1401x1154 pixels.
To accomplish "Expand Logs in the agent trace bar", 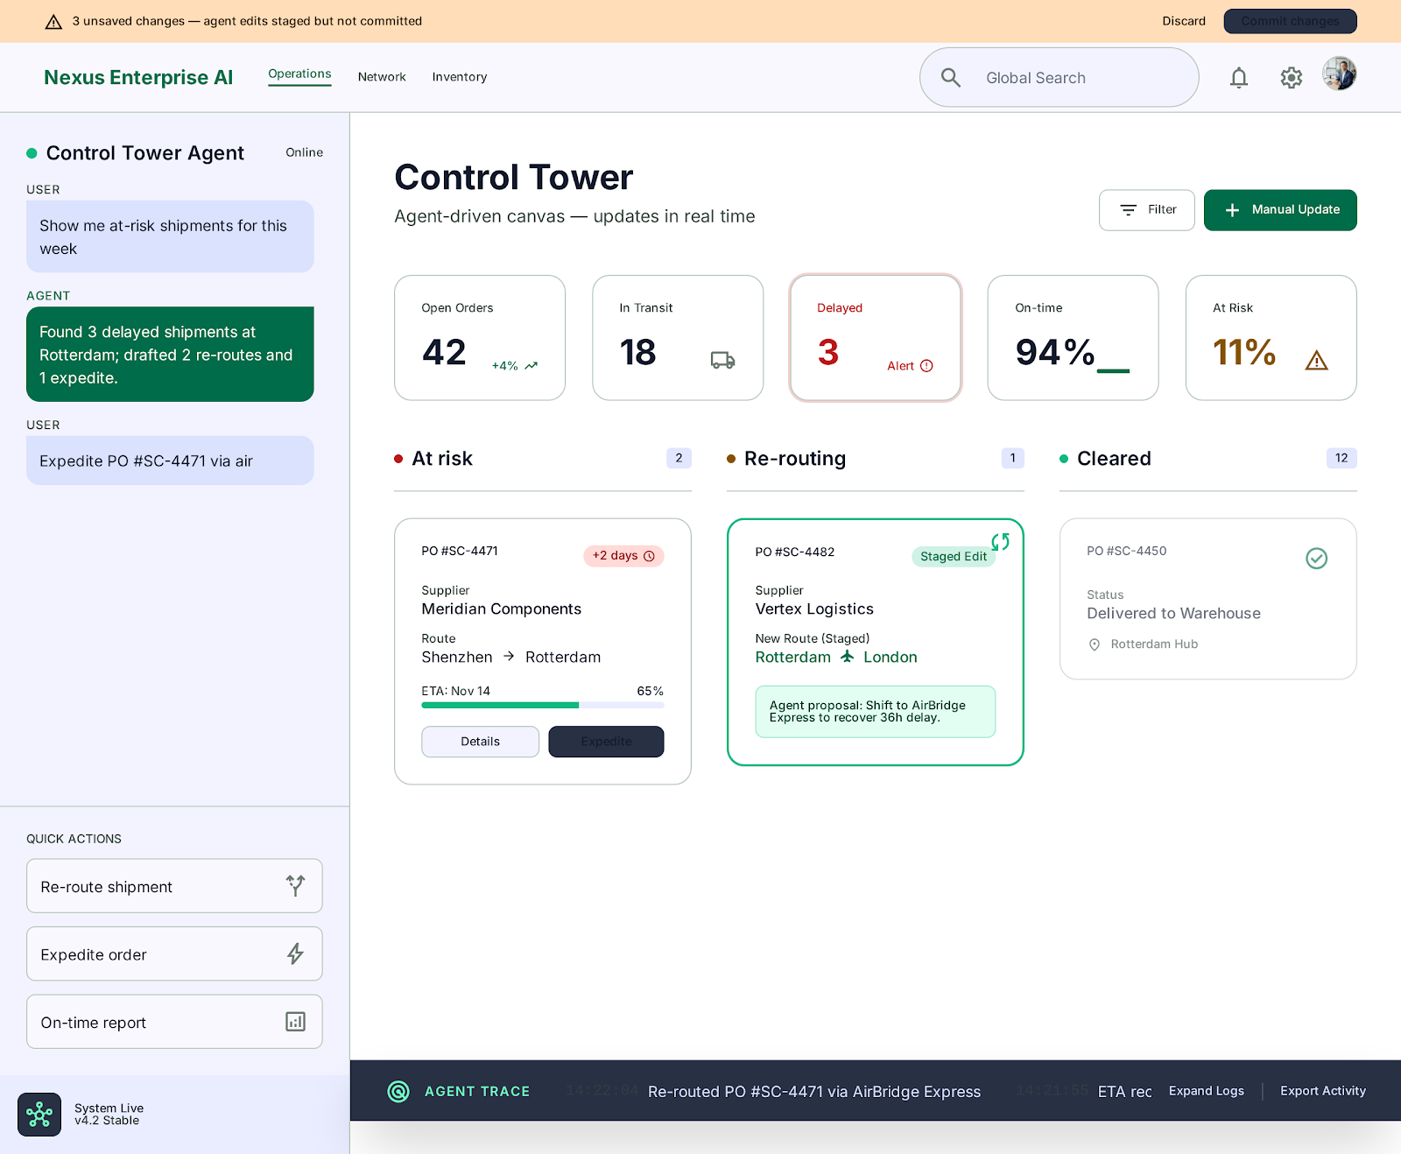I will pyautogui.click(x=1206, y=1091).
